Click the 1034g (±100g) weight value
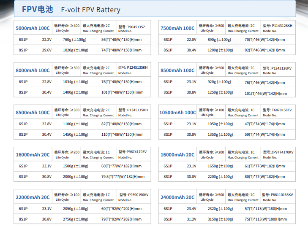This screenshot has height=226, width=308. pos(76,82)
